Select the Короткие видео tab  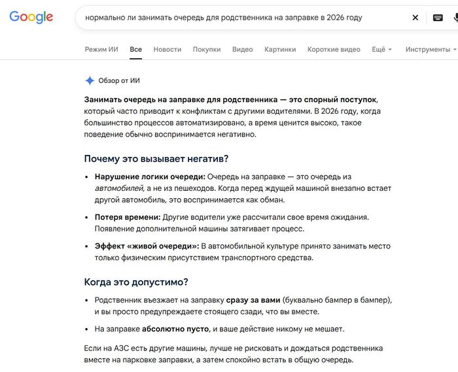point(334,49)
